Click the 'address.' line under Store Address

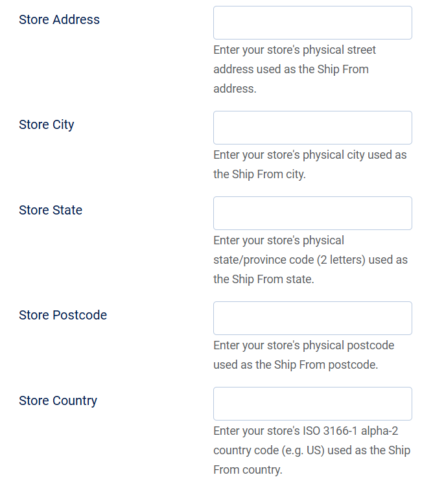click(x=235, y=89)
